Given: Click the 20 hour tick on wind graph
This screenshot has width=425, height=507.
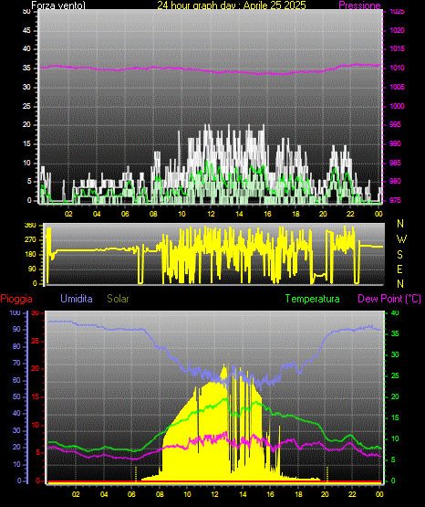Looking at the screenshot, I should [323, 214].
